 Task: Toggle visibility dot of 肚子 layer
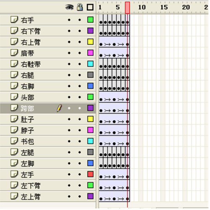[x=69, y=119]
